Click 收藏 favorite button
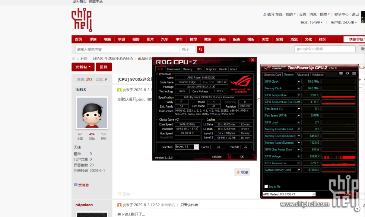365x217 pixels. coord(242,172)
